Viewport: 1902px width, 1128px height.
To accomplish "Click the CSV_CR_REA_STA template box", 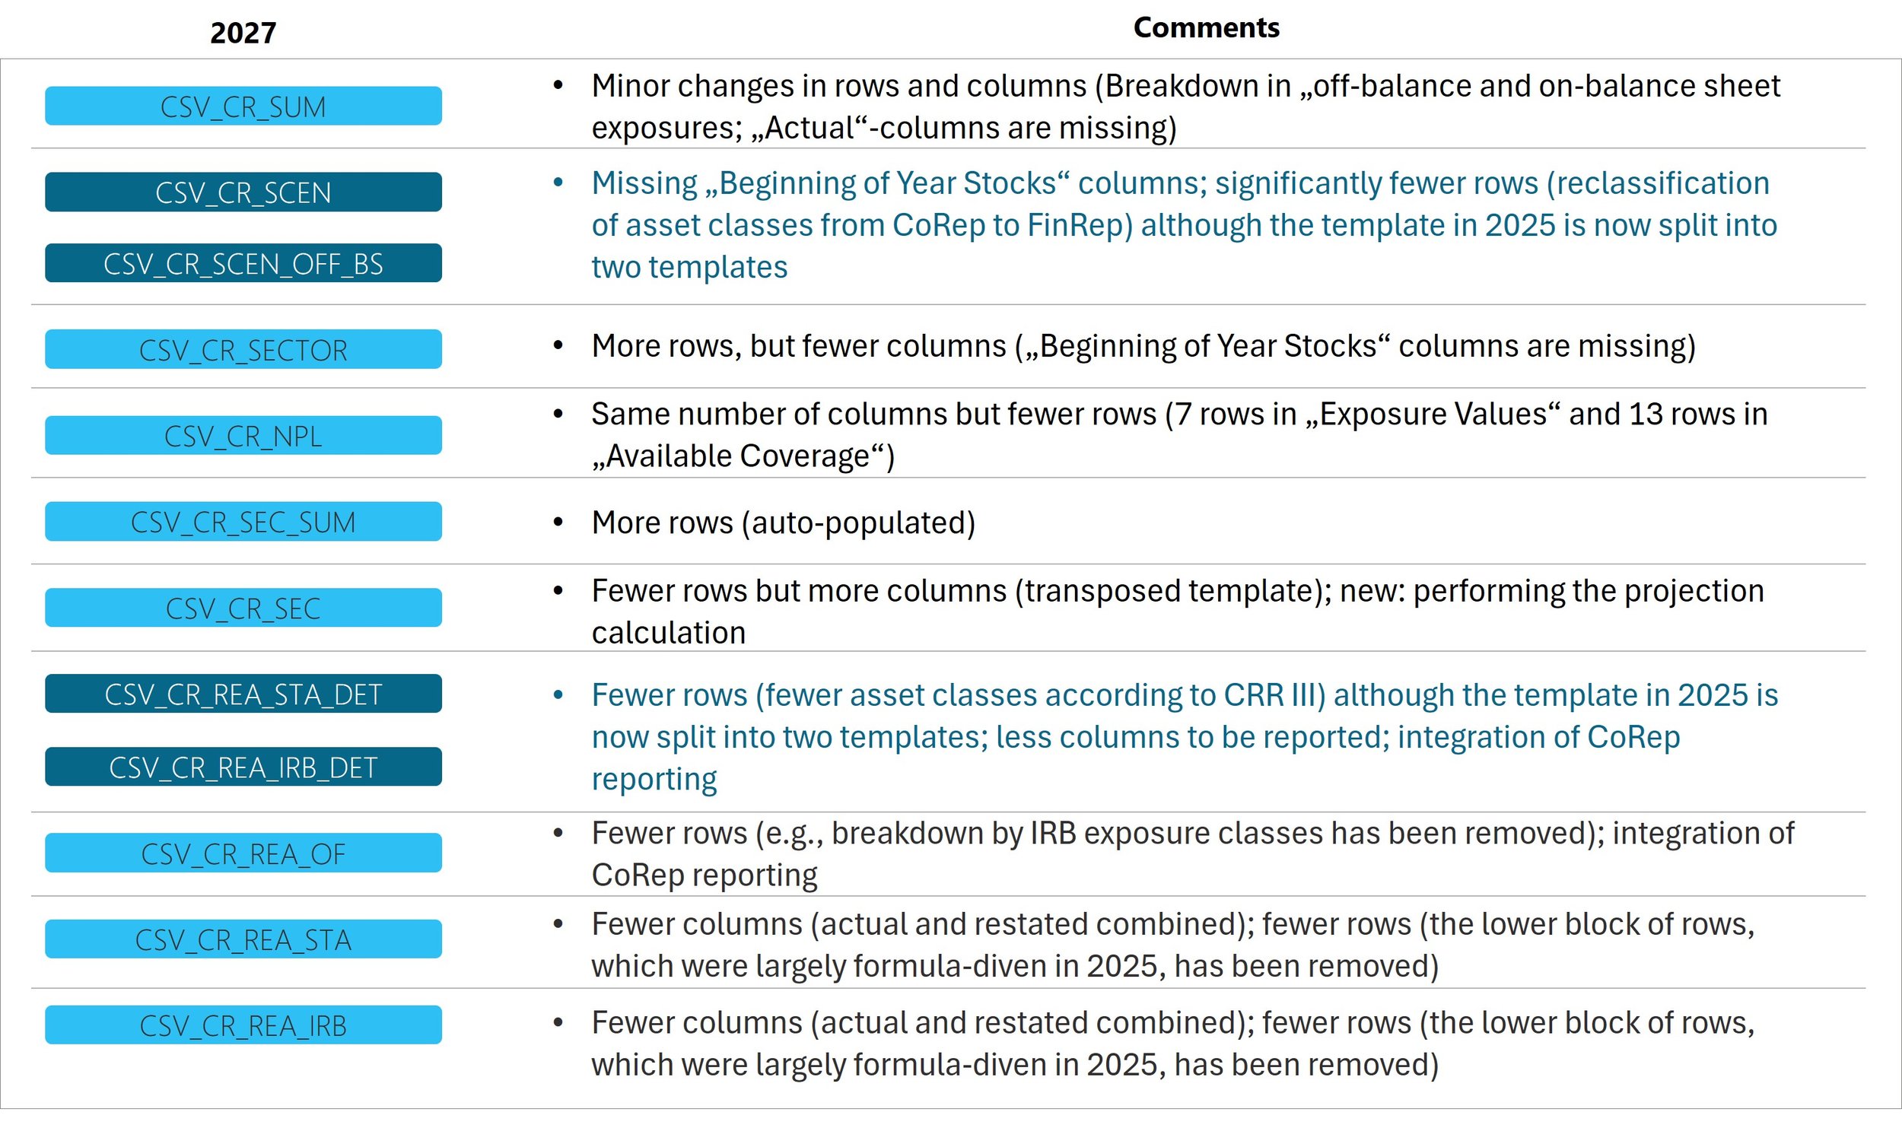I will coord(243,939).
